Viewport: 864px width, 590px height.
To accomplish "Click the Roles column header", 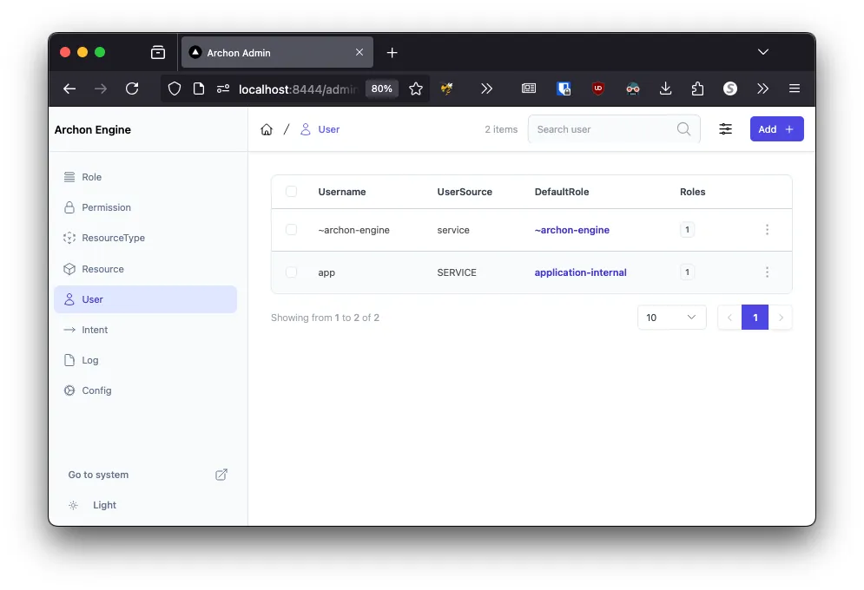I will pos(692,192).
